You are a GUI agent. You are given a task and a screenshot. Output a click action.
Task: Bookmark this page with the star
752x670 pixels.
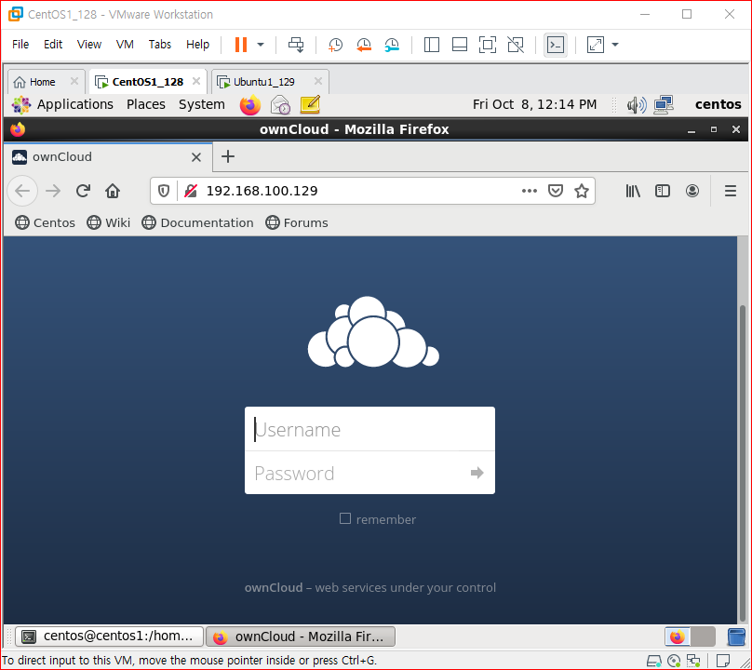(x=582, y=191)
